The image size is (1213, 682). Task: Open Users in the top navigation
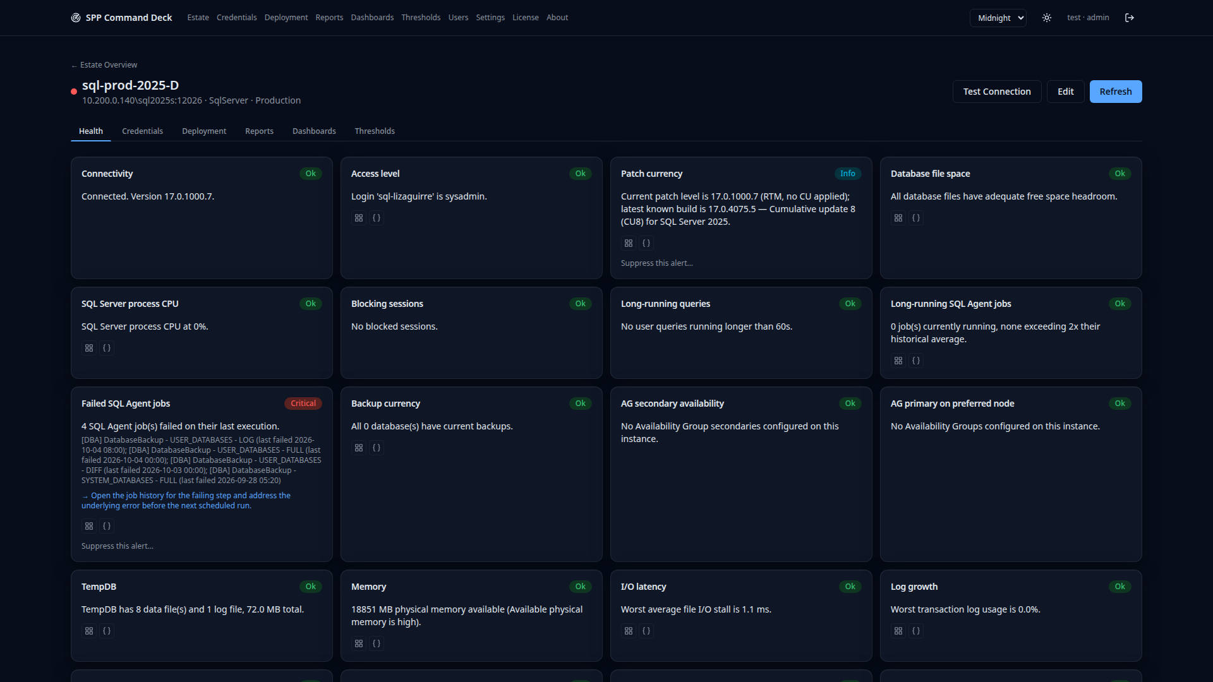pos(458,18)
